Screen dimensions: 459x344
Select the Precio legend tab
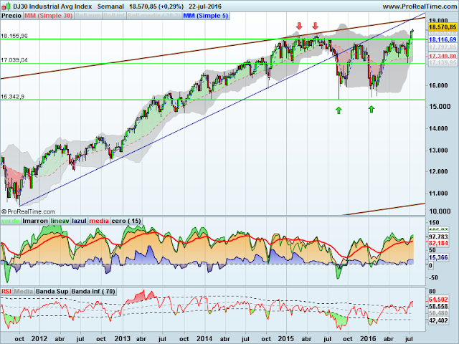click(x=11, y=16)
